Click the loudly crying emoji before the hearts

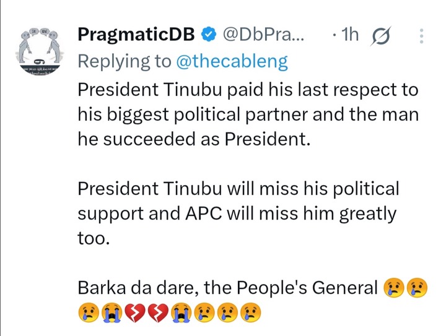[111, 313]
